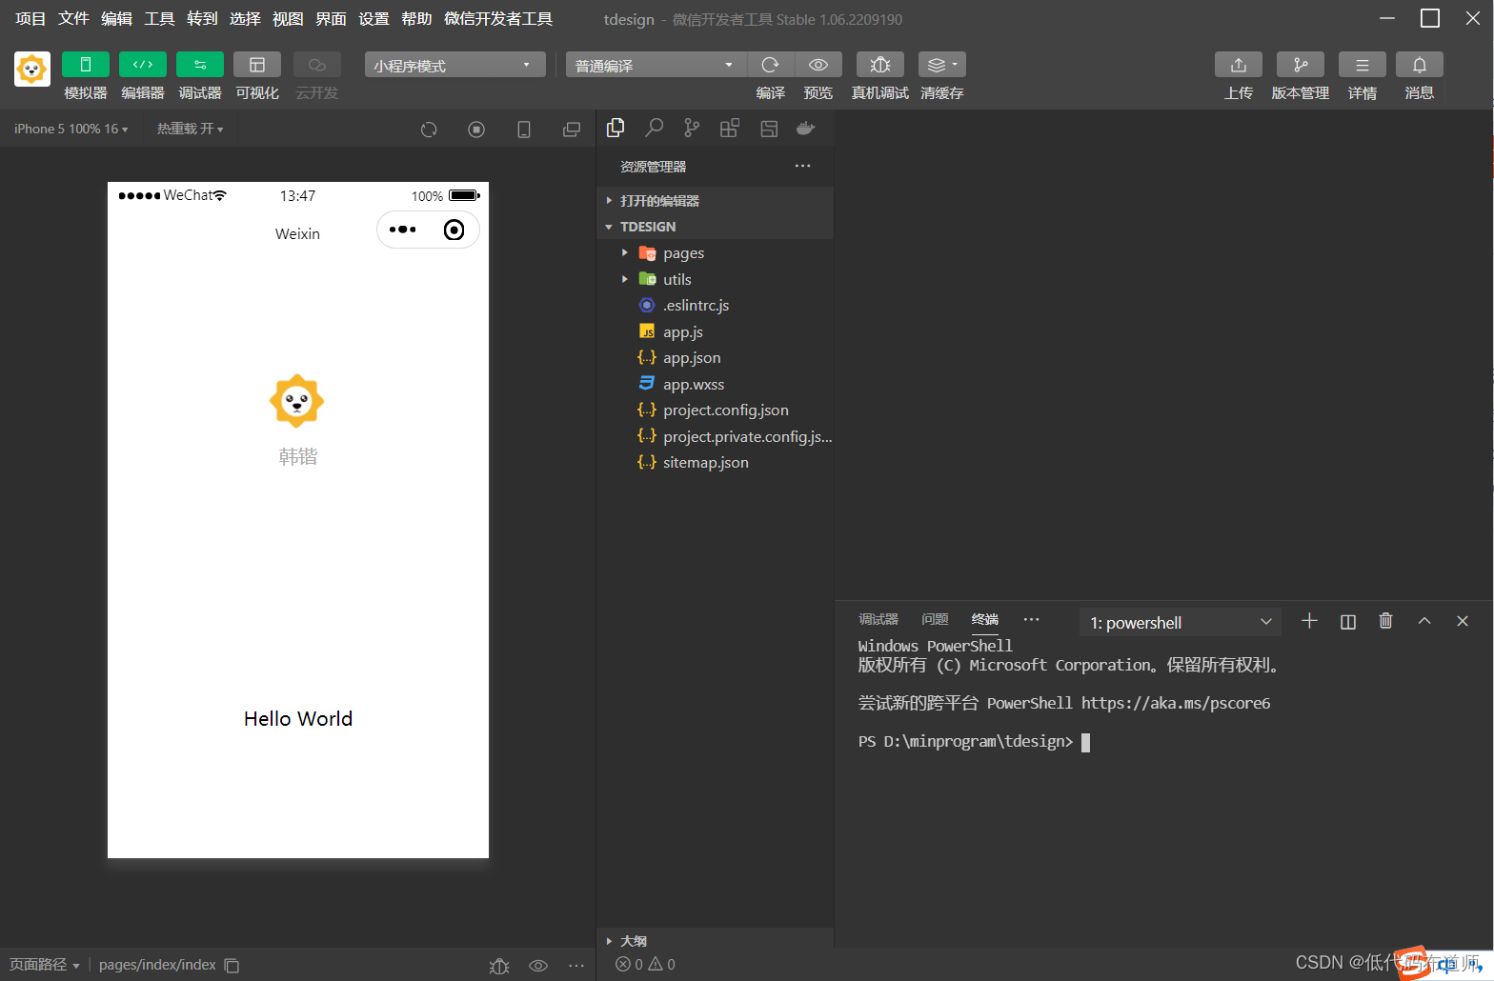The image size is (1494, 981).
Task: Copy the pages/index/index path icon
Action: tap(232, 965)
